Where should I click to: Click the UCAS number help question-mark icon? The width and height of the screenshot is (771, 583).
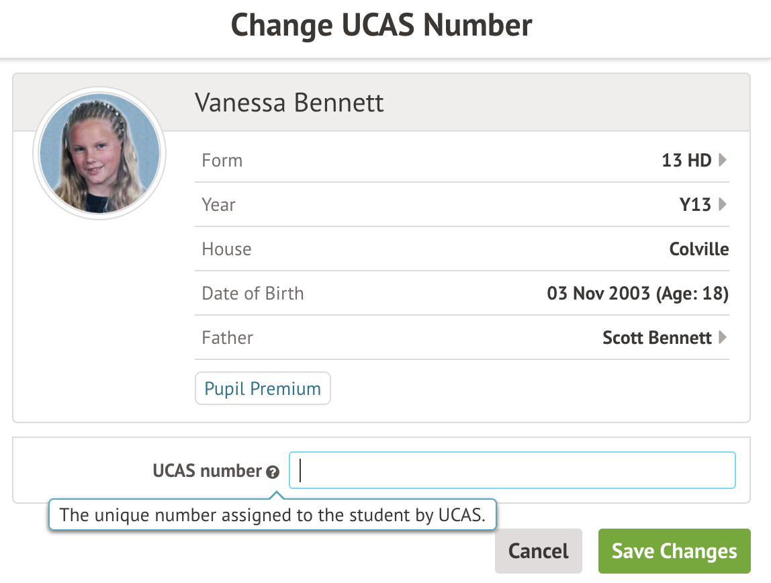coord(272,472)
